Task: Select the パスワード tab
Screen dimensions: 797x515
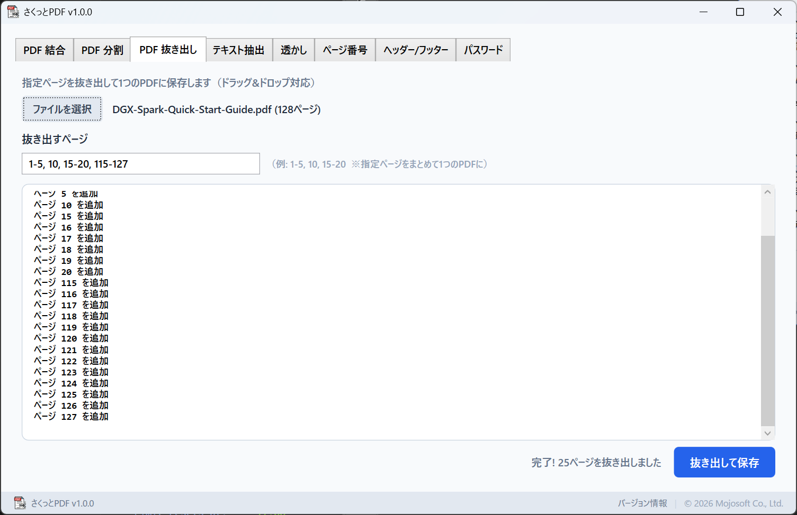Action: (483, 50)
